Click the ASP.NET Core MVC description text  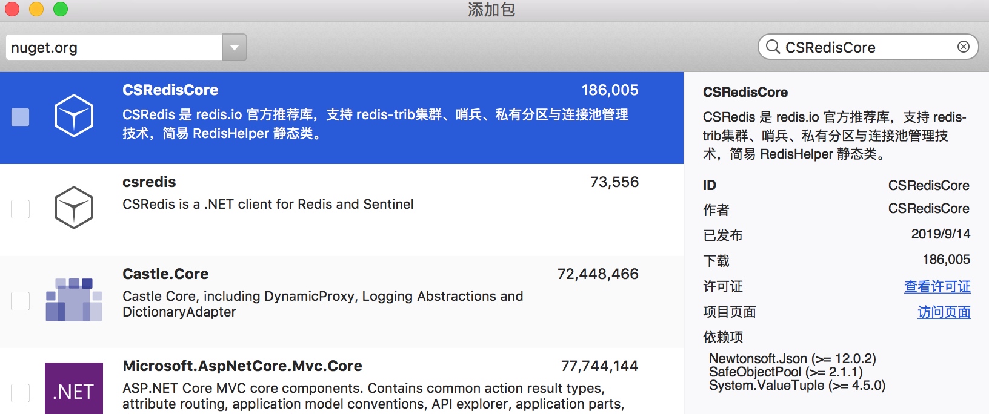[373, 396]
